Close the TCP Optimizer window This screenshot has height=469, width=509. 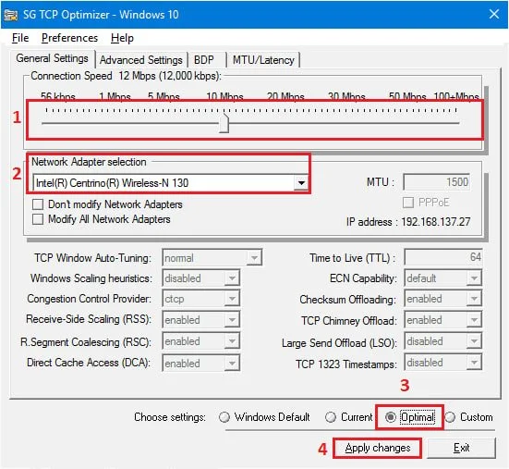(493, 14)
